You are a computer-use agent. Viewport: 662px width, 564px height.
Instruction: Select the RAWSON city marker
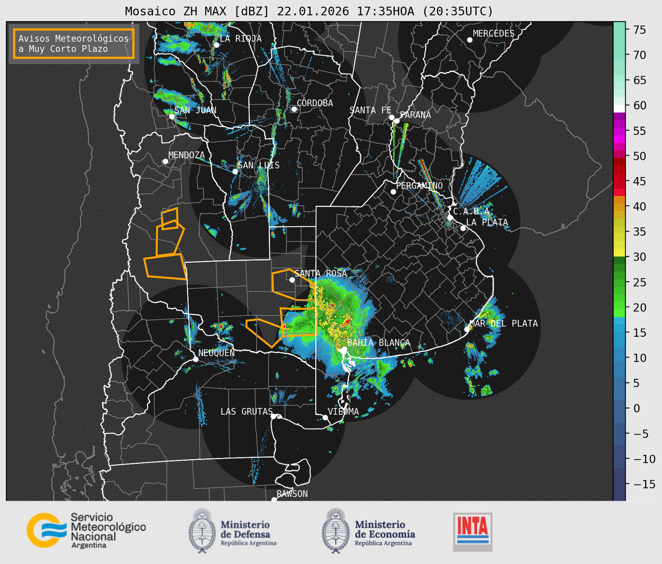click(x=274, y=500)
